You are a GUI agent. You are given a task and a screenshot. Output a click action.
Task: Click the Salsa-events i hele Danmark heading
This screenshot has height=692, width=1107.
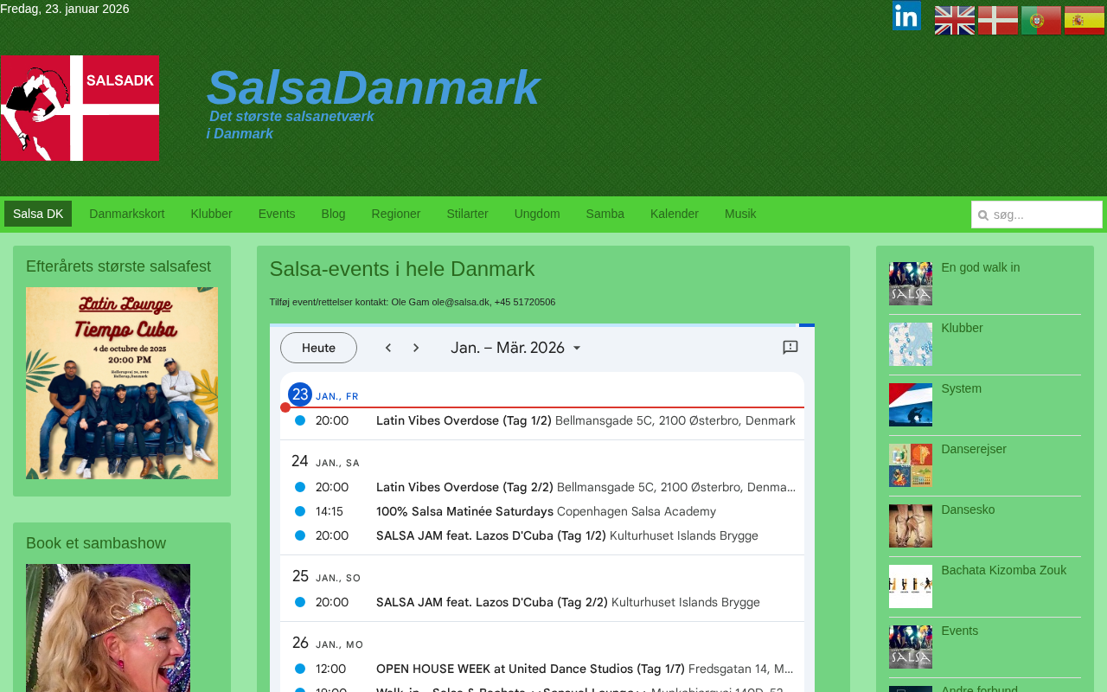tap(402, 269)
